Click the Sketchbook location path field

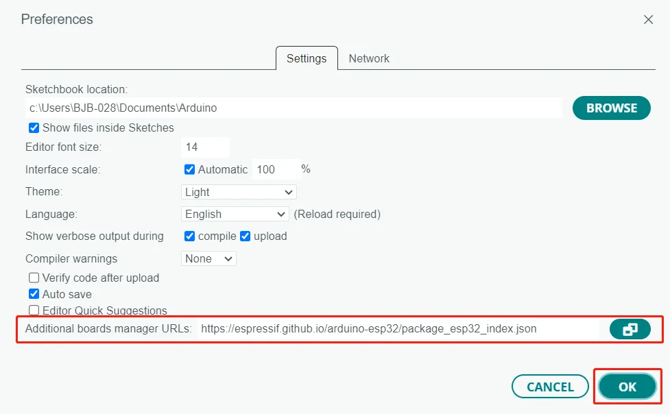[294, 108]
